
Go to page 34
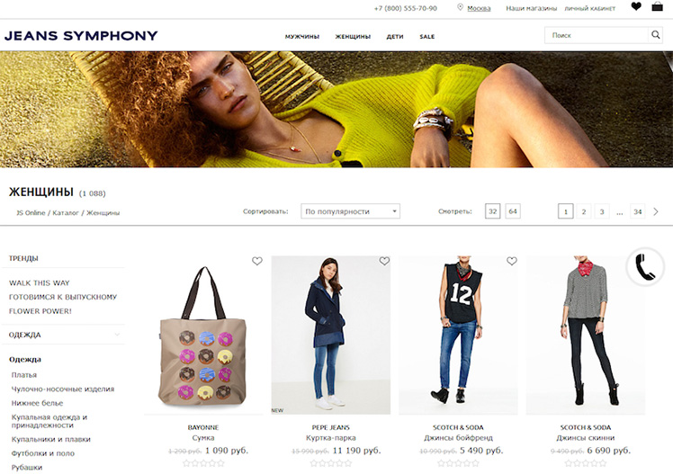pyautogui.click(x=638, y=211)
